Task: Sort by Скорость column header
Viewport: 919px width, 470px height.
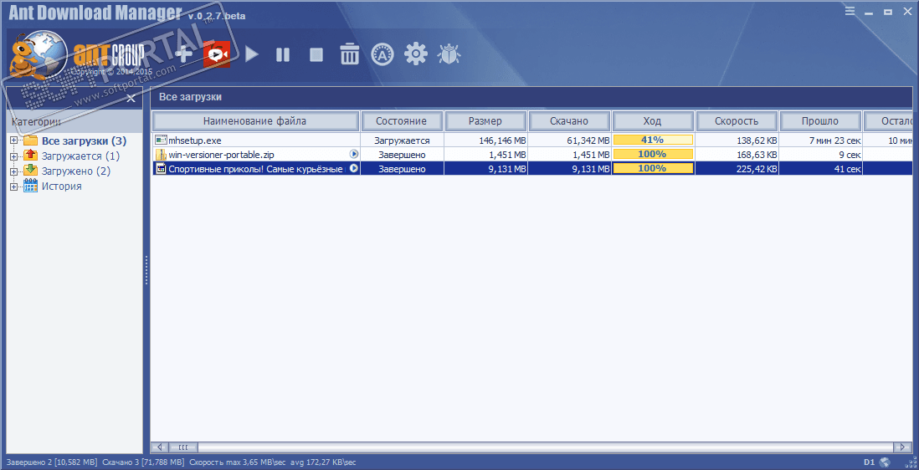Action: tap(737, 121)
